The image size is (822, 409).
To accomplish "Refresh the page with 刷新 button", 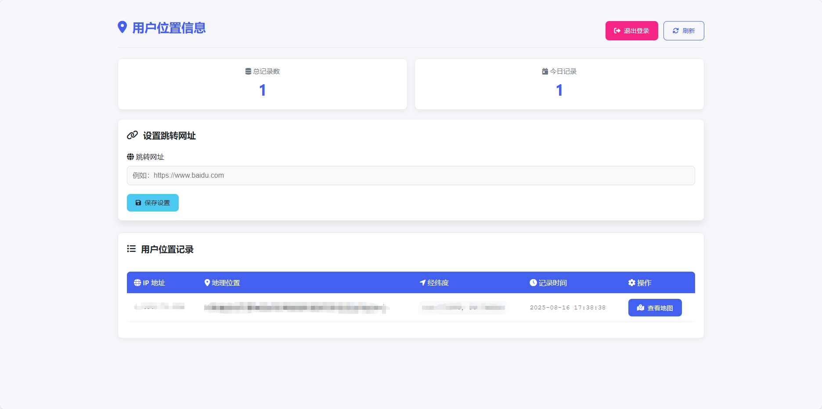I will tap(683, 31).
